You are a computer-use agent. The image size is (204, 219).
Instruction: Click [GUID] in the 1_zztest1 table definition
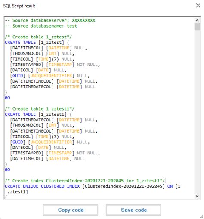pyautogui.click(x=18, y=142)
